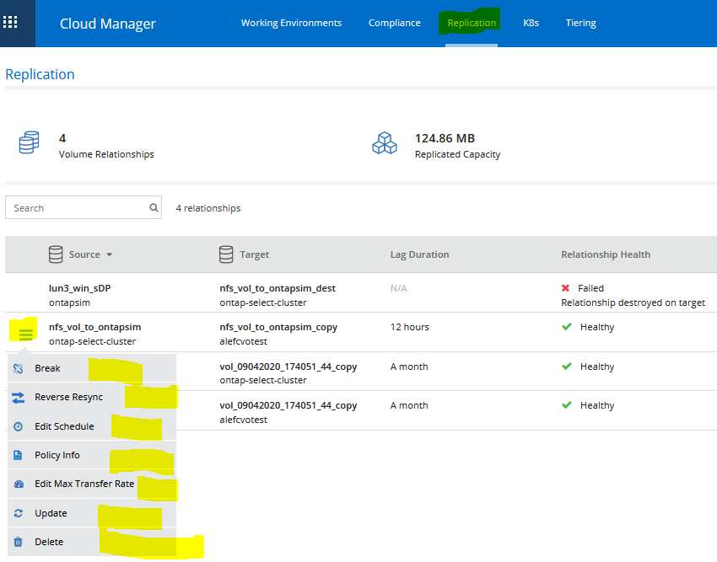Click the Delete trash can icon
Screen dimensions: 717x562
click(x=19, y=542)
